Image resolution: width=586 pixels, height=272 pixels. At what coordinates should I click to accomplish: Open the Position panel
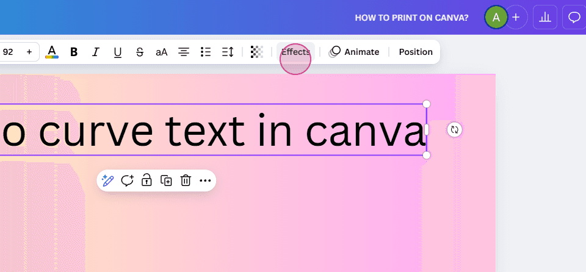[x=416, y=52]
